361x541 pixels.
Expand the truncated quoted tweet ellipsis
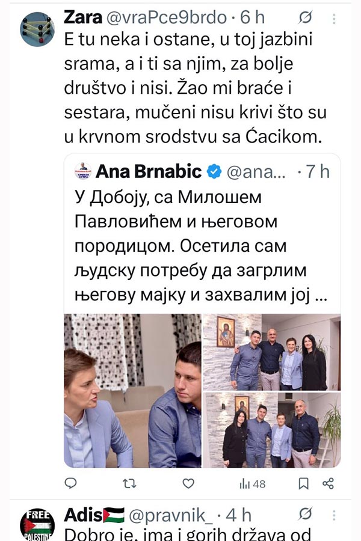[322, 296]
